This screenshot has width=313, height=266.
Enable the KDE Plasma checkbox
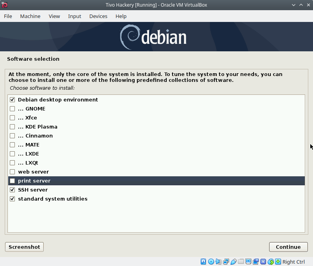coord(13,127)
